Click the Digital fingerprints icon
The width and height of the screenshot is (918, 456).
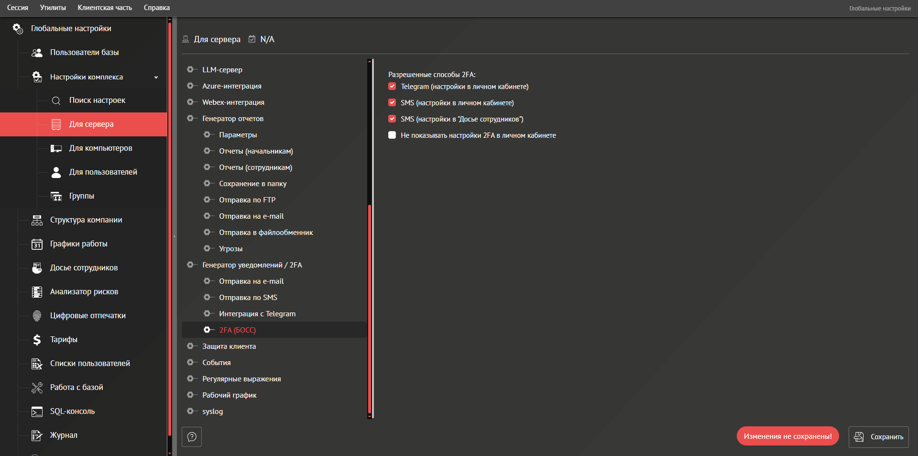pos(37,316)
